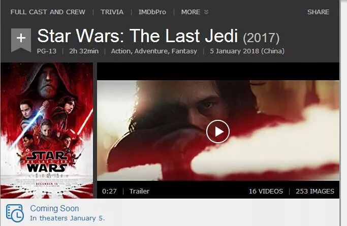This screenshot has height=226, width=347.
Task: Open the TRIVIA section
Action: click(112, 12)
